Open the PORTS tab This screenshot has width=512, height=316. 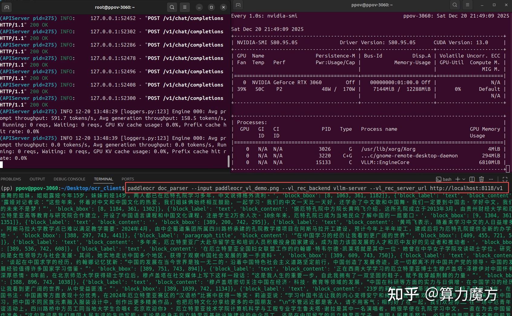[128, 179]
